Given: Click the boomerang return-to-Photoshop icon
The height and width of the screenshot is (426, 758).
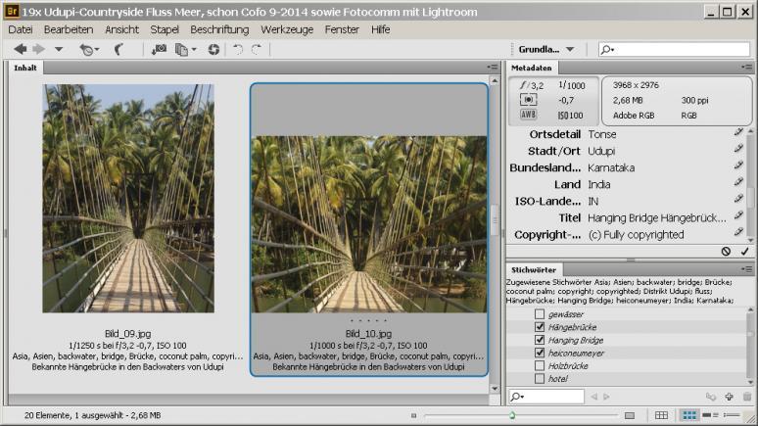Looking at the screenshot, I should 118,49.
